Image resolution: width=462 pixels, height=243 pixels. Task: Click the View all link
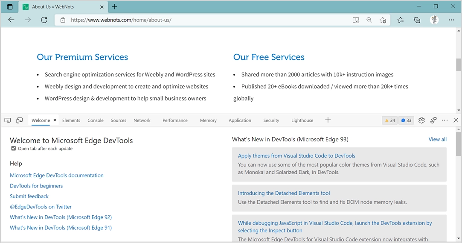(x=437, y=139)
